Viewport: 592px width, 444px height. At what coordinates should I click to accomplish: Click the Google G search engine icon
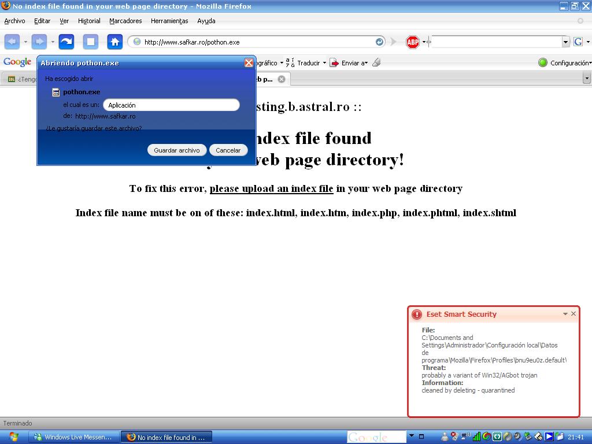pyautogui.click(x=578, y=42)
